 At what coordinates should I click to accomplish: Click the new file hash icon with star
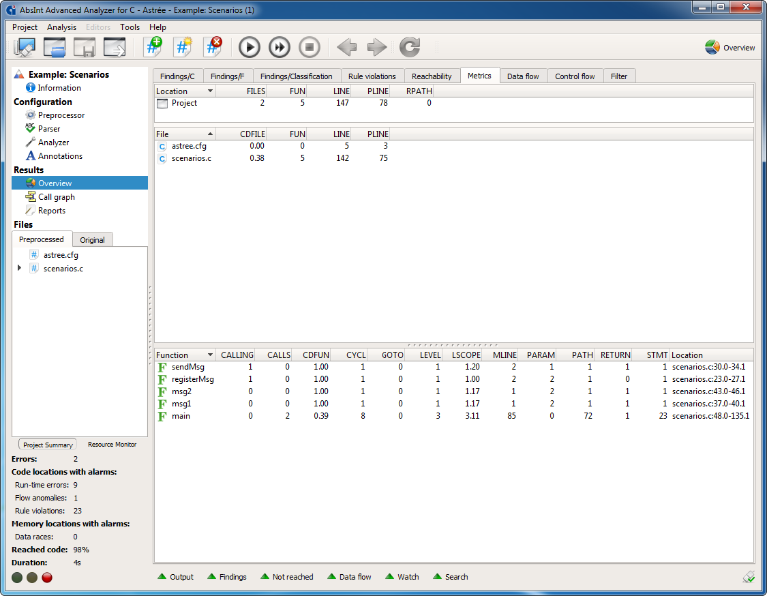point(183,47)
